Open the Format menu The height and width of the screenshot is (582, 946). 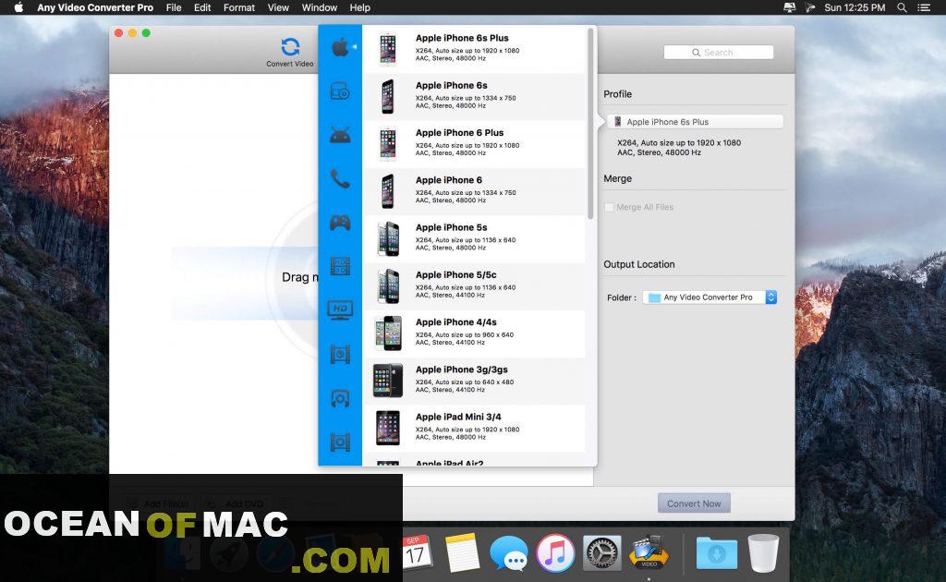click(239, 7)
